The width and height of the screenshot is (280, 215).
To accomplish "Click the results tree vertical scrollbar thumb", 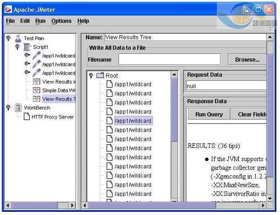I will (174, 110).
